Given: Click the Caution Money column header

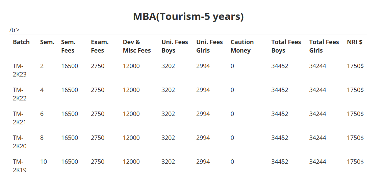Looking at the screenshot, I should [x=242, y=46].
